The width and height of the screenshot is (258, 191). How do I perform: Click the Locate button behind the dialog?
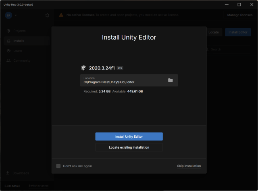pyautogui.click(x=214, y=32)
